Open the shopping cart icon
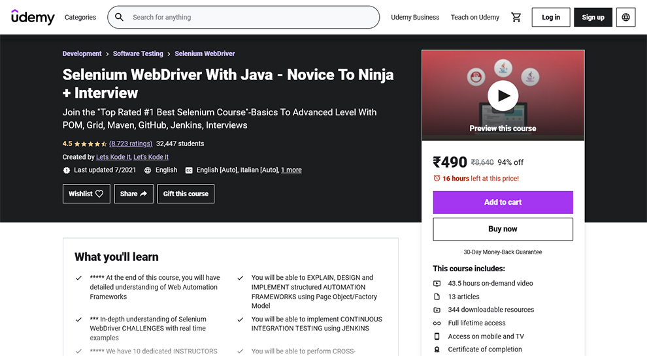This screenshot has height=356, width=647. (x=516, y=18)
